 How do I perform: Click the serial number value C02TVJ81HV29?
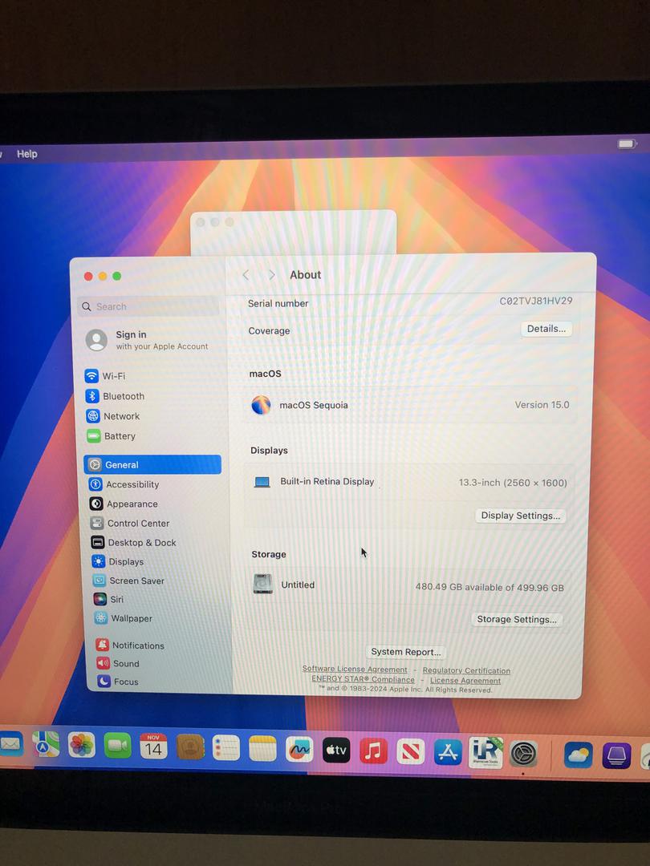(x=535, y=301)
